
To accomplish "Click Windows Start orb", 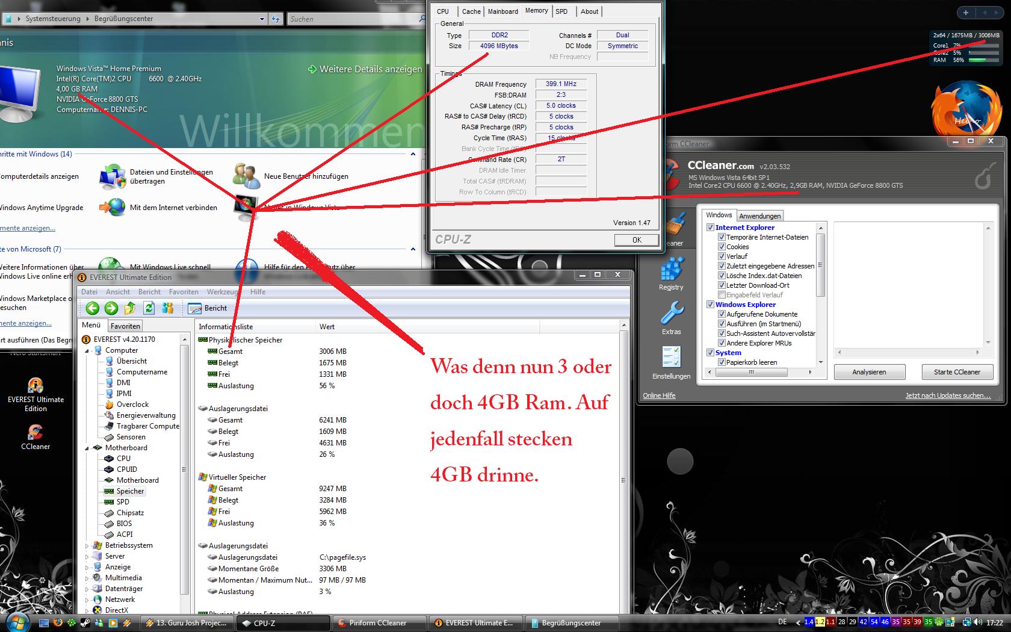I will point(16,622).
